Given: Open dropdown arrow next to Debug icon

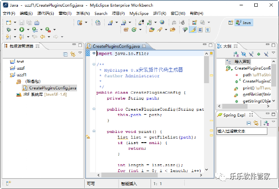Looking at the screenshot, I should click(15, 29).
